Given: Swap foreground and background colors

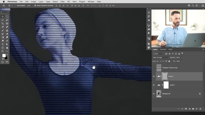Looking at the screenshot, I should click(7, 55).
